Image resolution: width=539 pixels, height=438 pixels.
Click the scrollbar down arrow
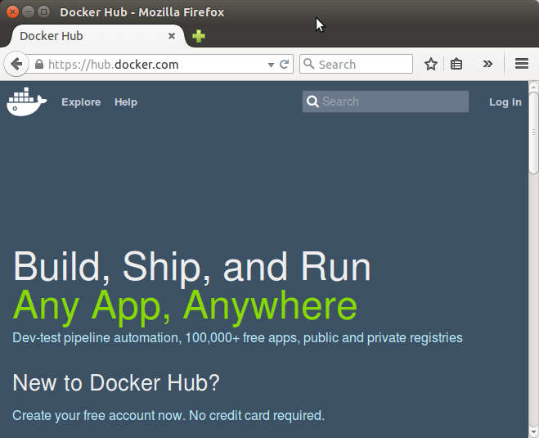[533, 433]
